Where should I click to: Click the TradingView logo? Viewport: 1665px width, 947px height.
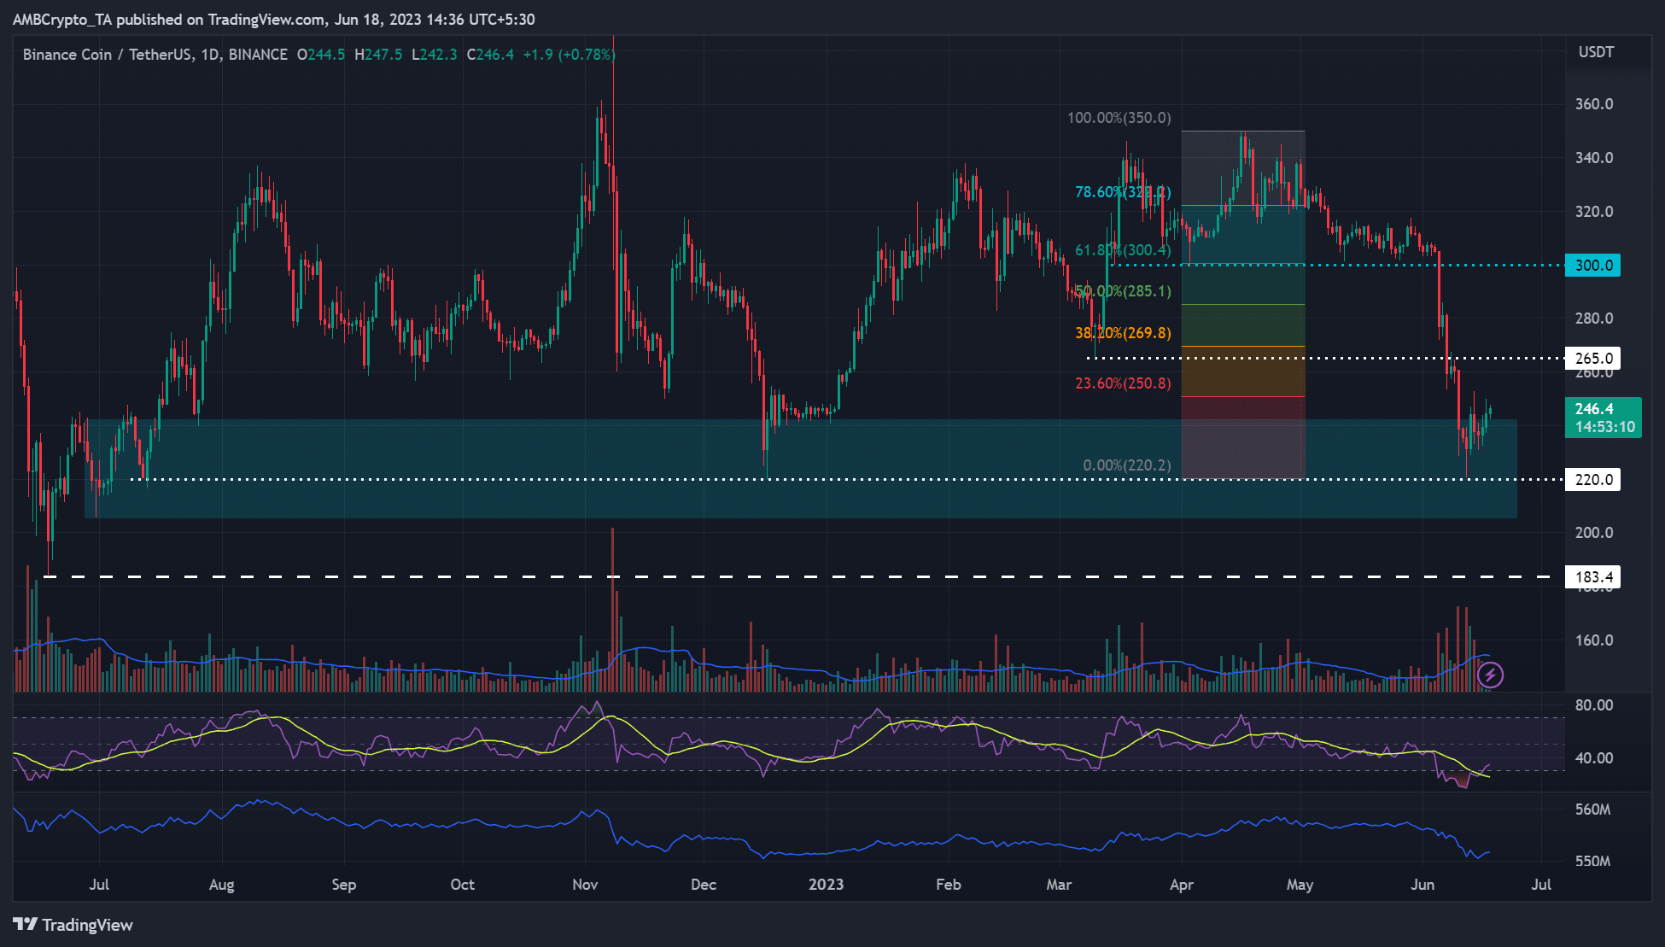point(73,925)
